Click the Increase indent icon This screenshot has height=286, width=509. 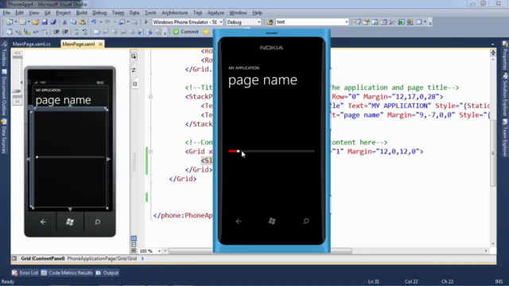[x=65, y=32]
